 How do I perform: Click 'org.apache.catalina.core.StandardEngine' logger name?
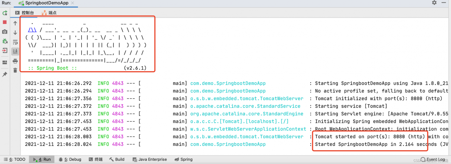click(x=247, y=114)
